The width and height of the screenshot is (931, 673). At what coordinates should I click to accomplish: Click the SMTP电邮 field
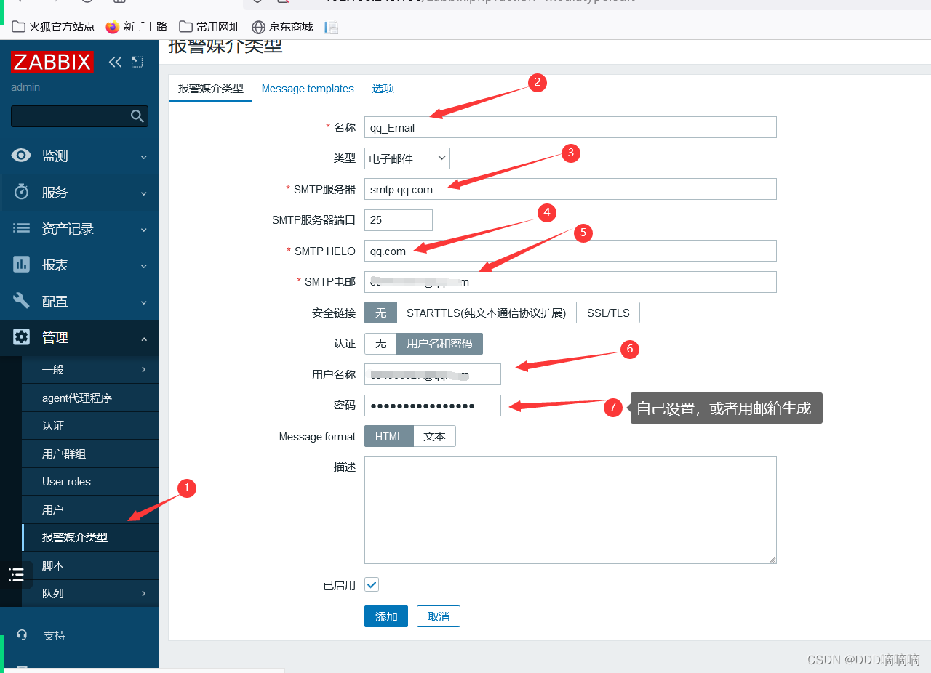(570, 282)
